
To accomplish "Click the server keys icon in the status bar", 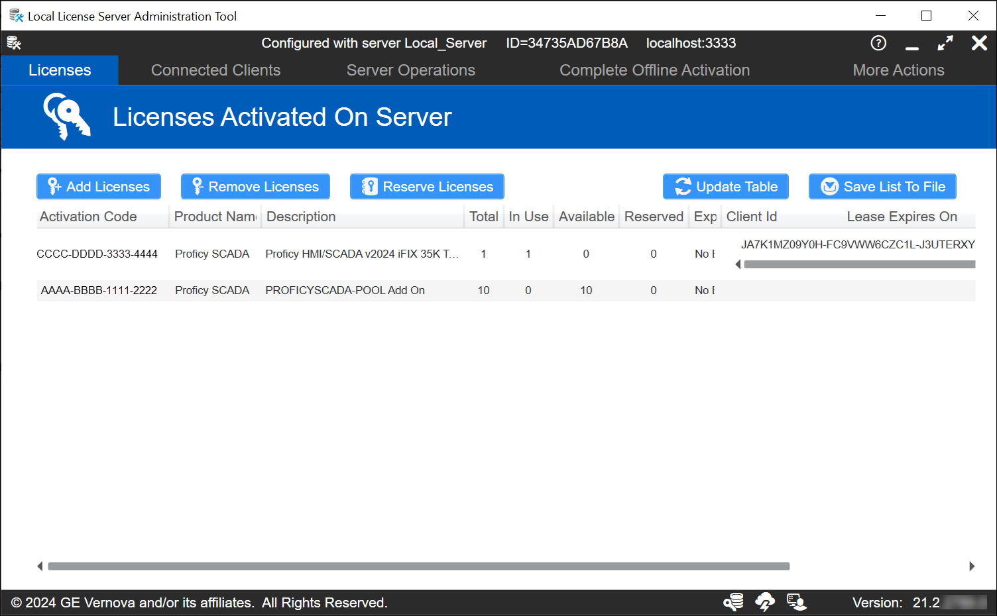I will click(733, 602).
